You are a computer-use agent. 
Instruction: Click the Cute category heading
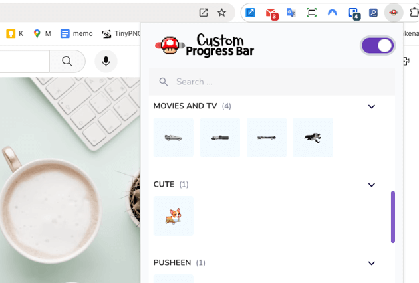click(164, 184)
